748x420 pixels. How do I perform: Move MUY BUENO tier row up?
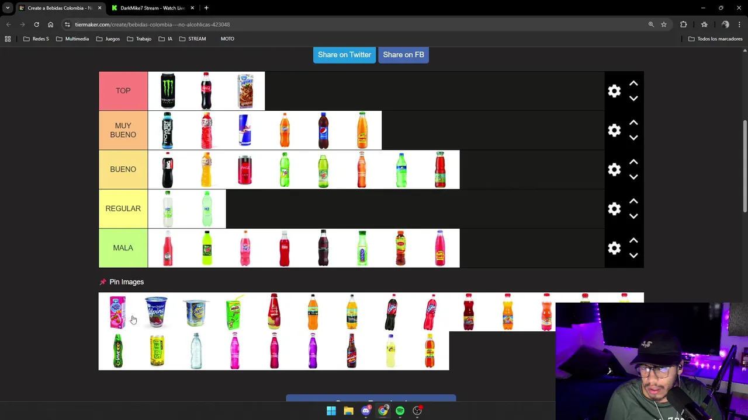coord(633,123)
